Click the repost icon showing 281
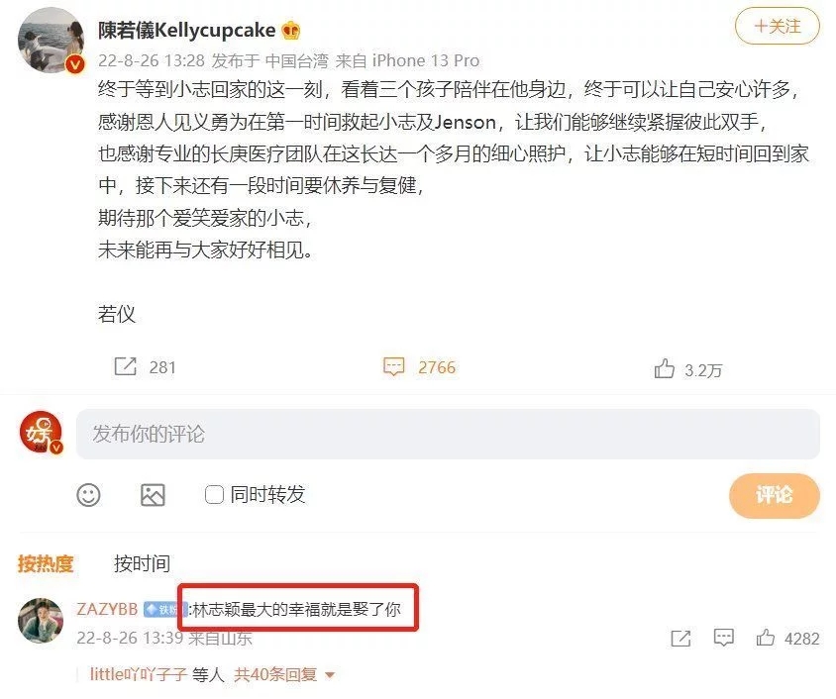 pyautogui.click(x=126, y=367)
